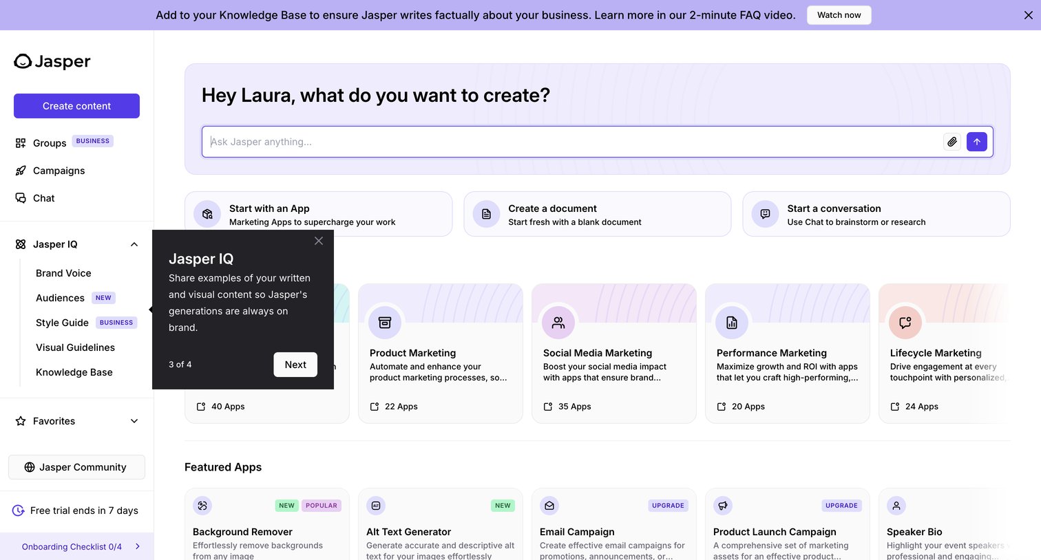Collapse the Jasper IQ section chevron
The height and width of the screenshot is (560, 1041).
(x=134, y=244)
